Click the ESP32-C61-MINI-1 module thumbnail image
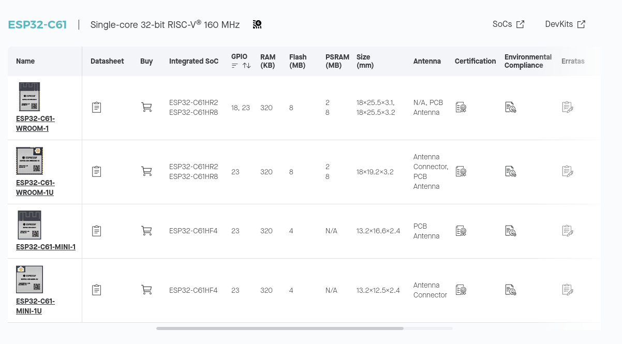 [x=29, y=225]
